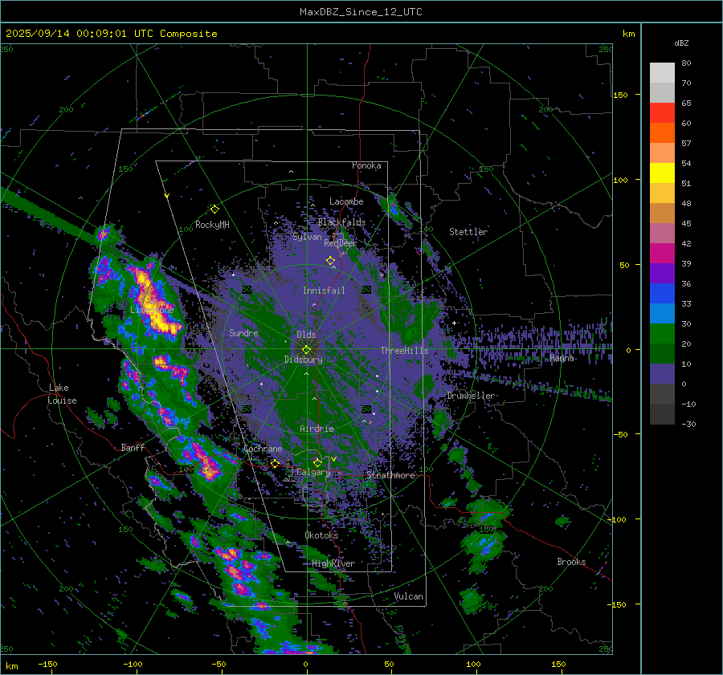This screenshot has height=675, width=723.
Task: Click the Brooks label
Action: coord(571,562)
